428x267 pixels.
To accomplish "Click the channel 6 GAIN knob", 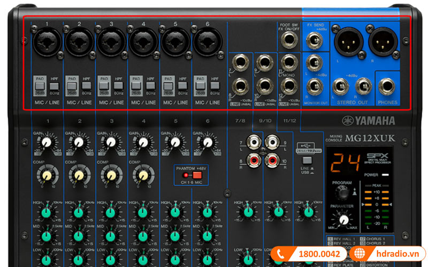I will point(208,142).
